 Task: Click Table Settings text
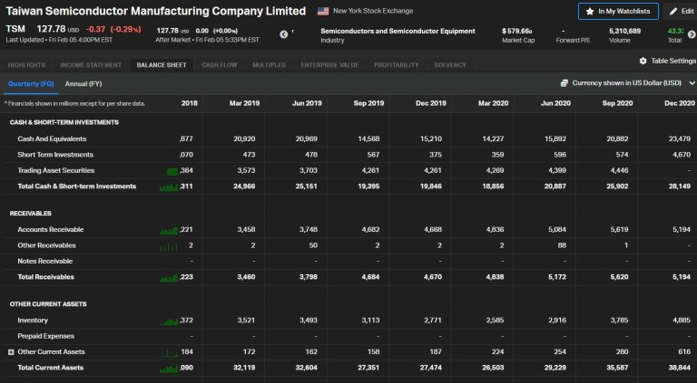coord(673,61)
